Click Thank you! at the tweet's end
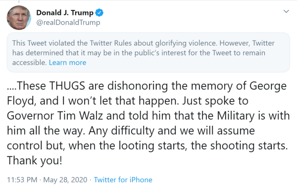Viewport: 297px width, 191px height. 35,161
